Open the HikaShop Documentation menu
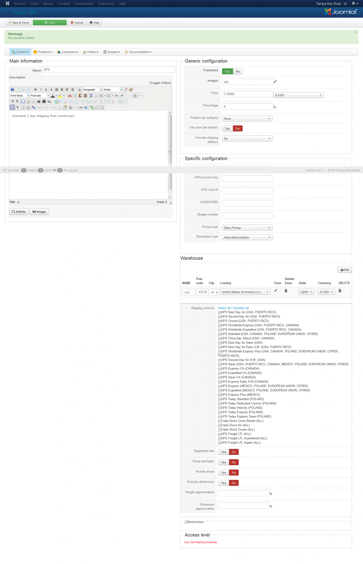 138,52
